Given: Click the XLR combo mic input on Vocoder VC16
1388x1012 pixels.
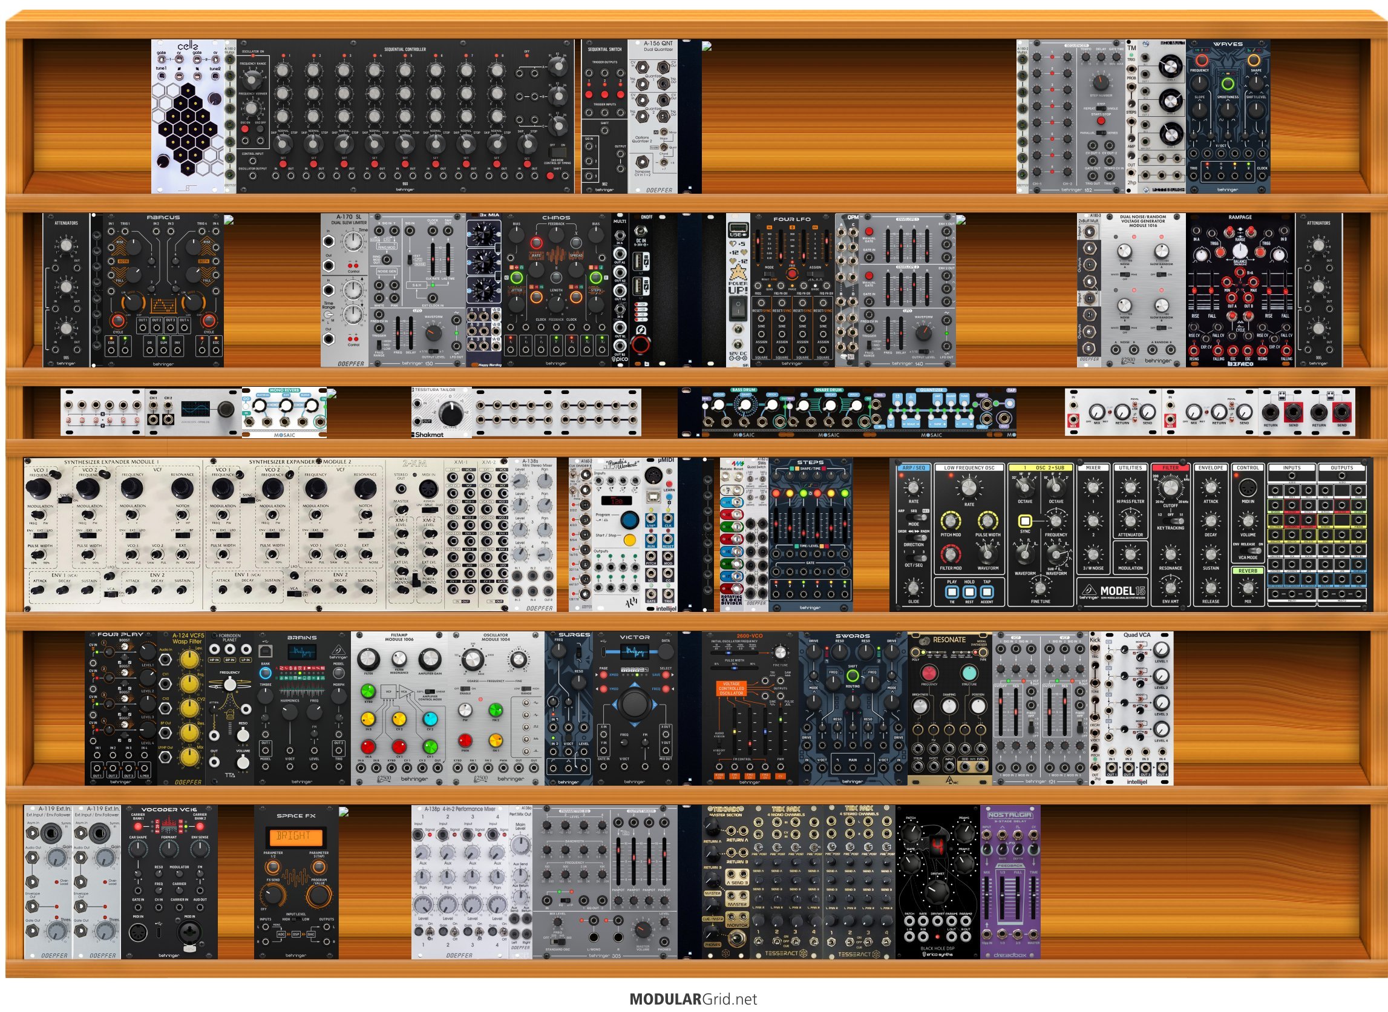Looking at the screenshot, I should click(189, 932).
